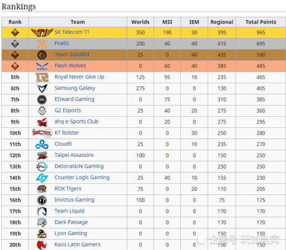The image size is (286, 250).
Task: Open the ahq e-Sports Club link
Action: pos(76,122)
